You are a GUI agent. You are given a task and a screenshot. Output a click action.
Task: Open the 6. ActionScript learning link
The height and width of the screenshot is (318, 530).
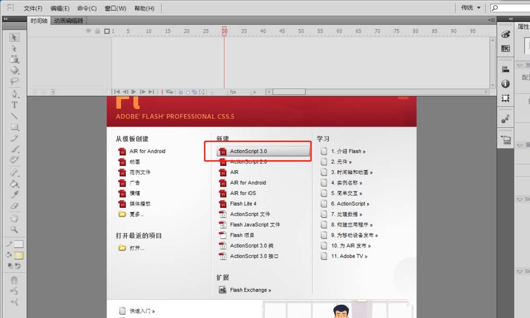[x=345, y=204]
